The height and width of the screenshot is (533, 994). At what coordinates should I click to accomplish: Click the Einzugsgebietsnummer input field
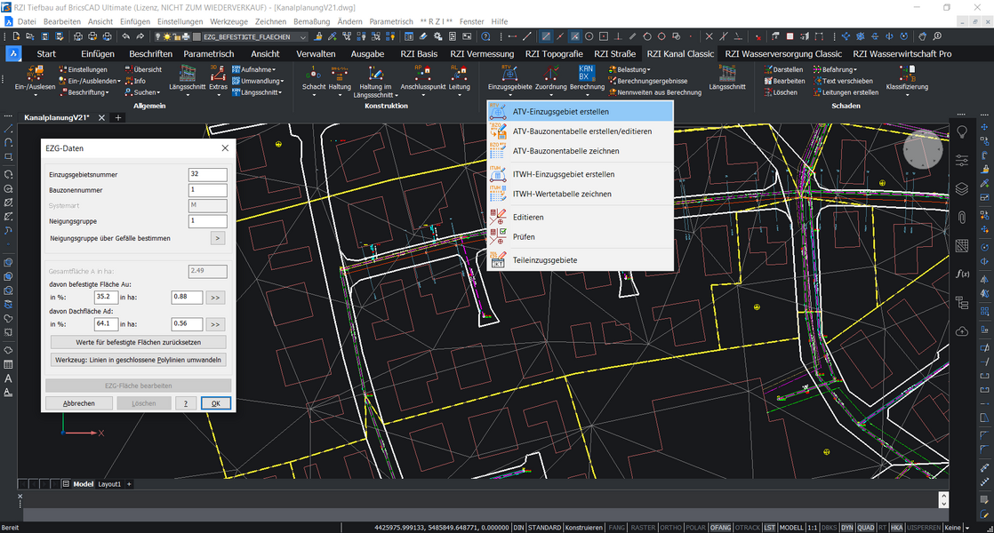207,174
